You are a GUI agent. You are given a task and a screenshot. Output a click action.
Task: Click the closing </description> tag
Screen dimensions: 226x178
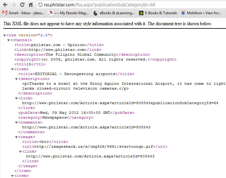[35, 94]
